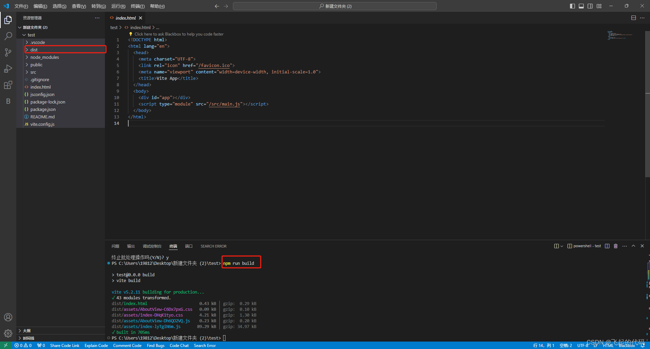Collapse the 新建文件夹 (2) workspace section
The width and height of the screenshot is (650, 349).
pos(61,27)
